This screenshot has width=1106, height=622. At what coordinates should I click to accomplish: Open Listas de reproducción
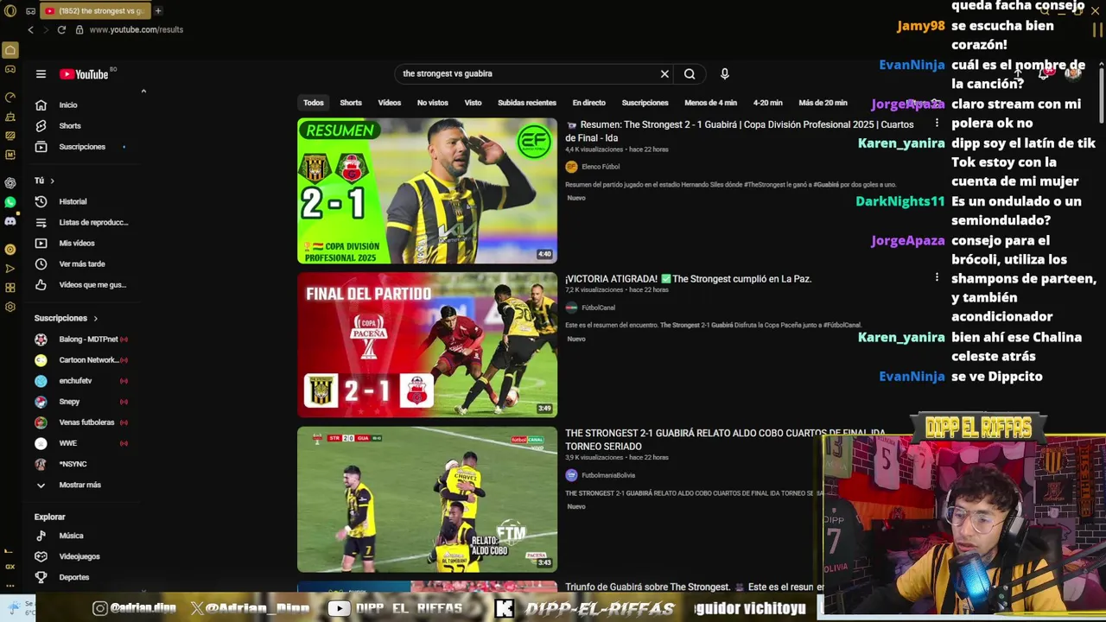(83, 223)
